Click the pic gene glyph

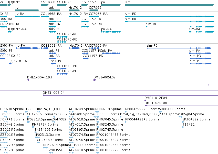[x=111, y=5]
